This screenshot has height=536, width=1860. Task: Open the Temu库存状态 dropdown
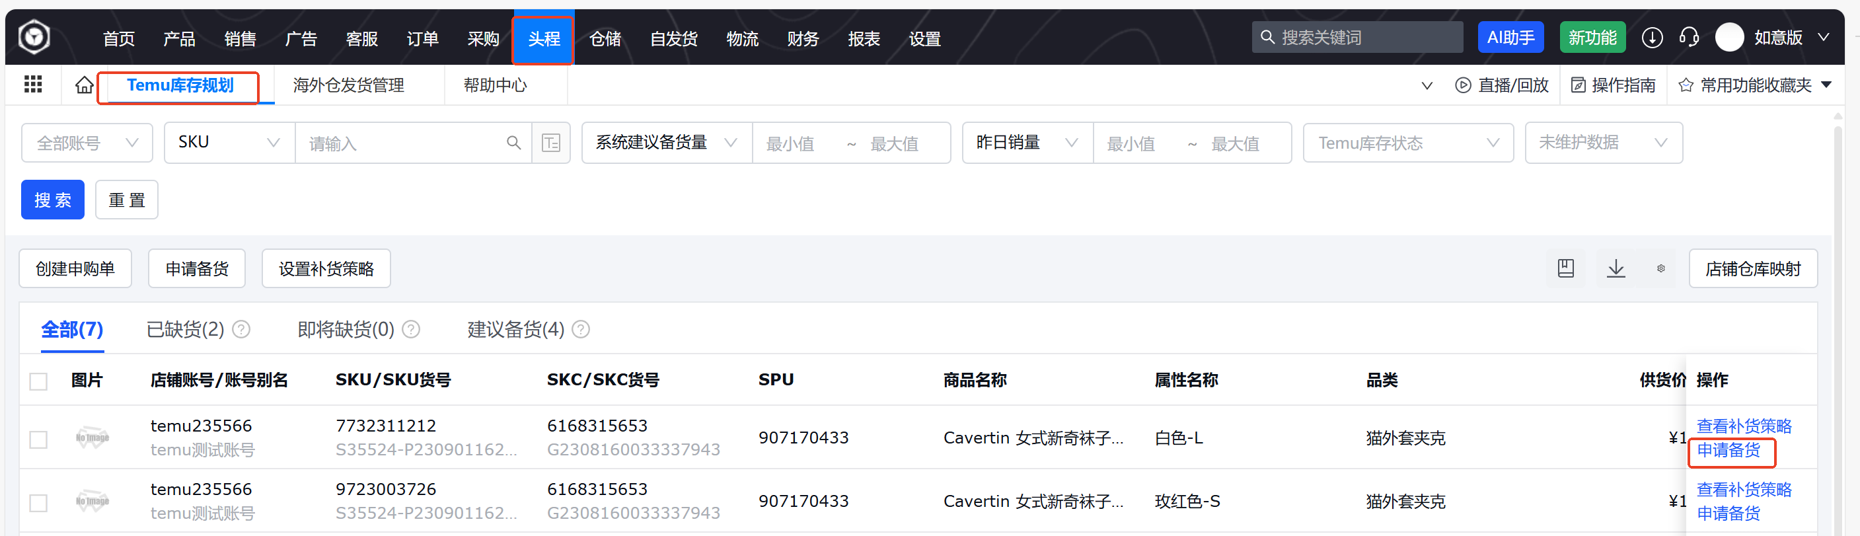click(1407, 143)
